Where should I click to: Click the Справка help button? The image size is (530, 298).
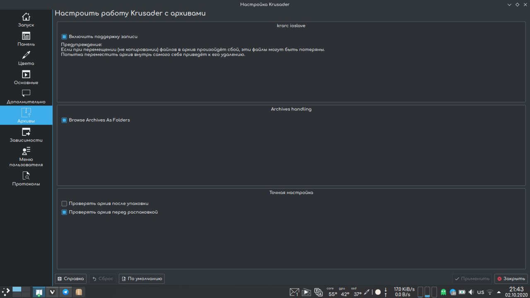point(71,279)
